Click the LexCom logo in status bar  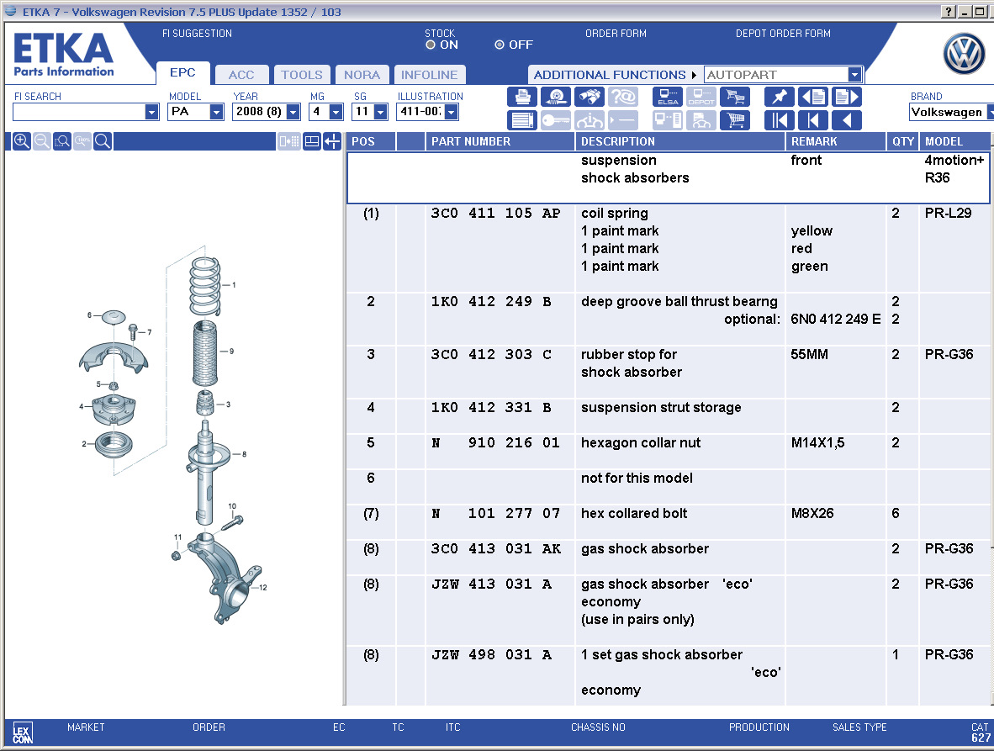pyautogui.click(x=22, y=733)
